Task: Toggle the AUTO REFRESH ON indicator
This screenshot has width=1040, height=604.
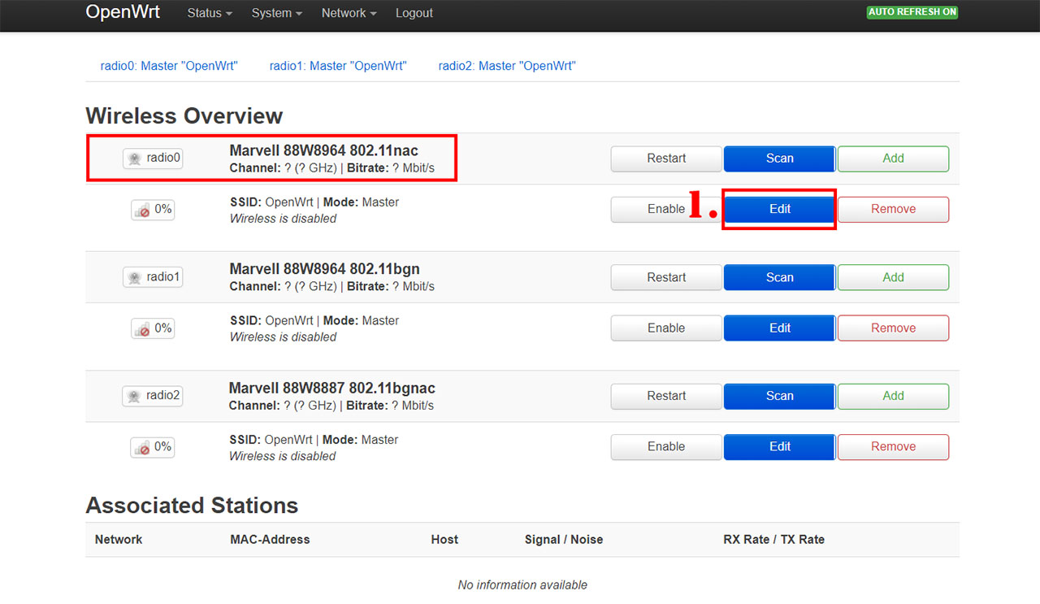Action: click(912, 12)
